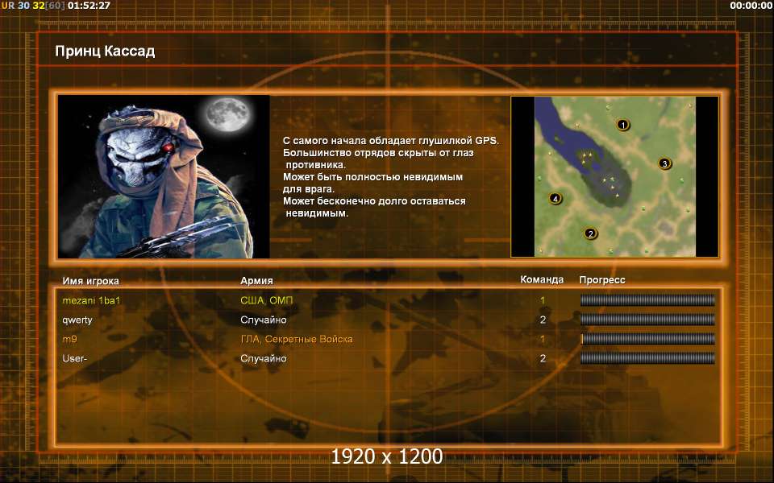Click the 'Армия' column header

click(x=256, y=280)
